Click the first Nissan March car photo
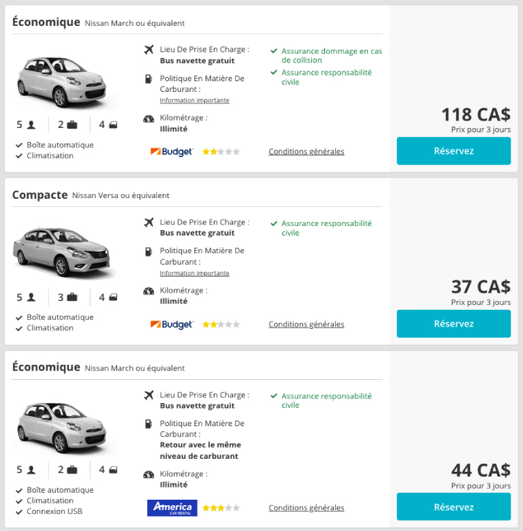523x531 pixels. (x=65, y=82)
